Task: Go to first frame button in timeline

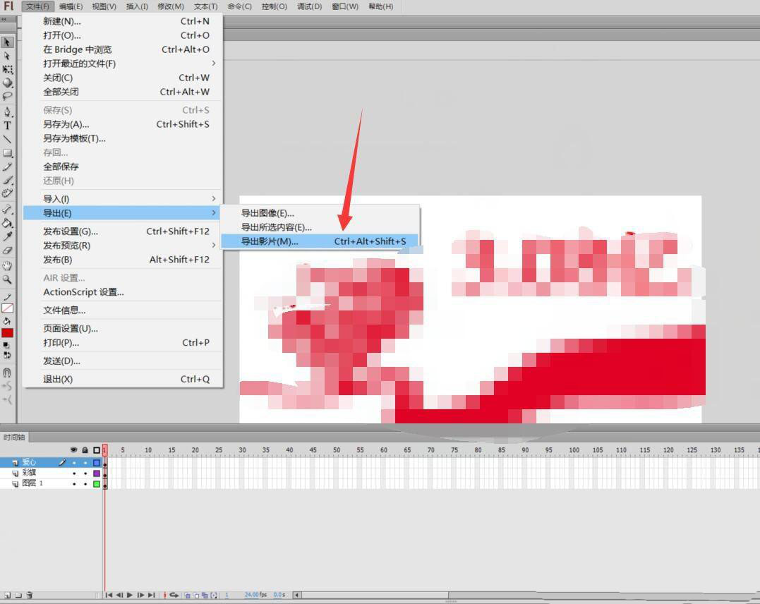Action: [109, 595]
